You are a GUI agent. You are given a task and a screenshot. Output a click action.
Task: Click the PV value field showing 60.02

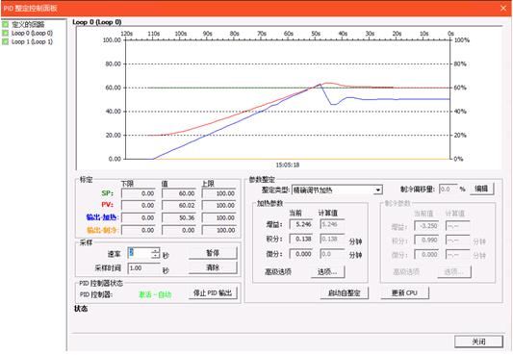[x=179, y=205]
